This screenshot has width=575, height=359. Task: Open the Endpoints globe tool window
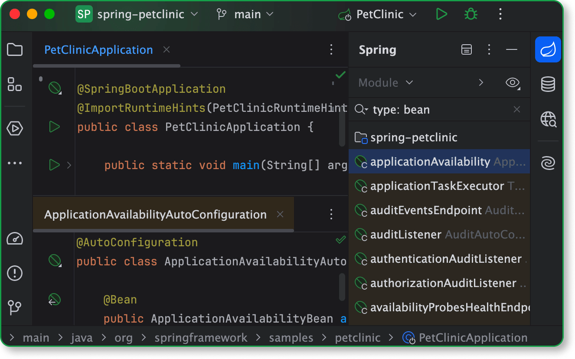pyautogui.click(x=548, y=119)
